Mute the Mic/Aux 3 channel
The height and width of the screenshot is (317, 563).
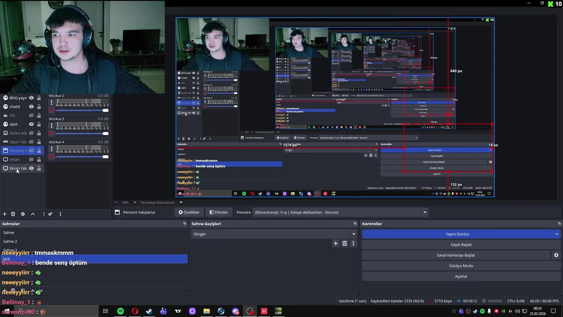click(51, 133)
